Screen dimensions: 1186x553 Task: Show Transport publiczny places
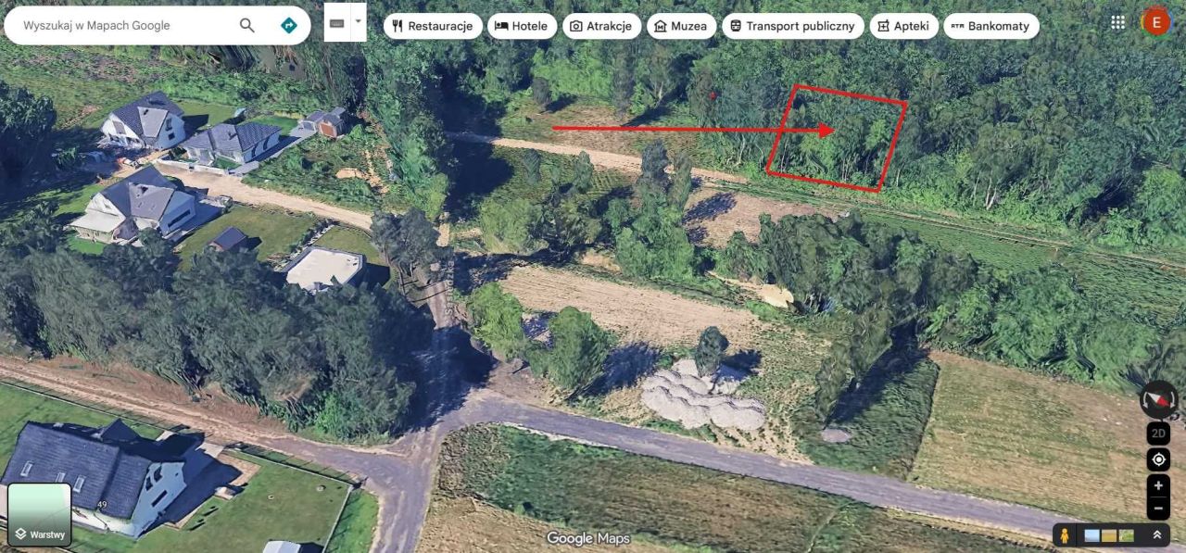(x=793, y=26)
